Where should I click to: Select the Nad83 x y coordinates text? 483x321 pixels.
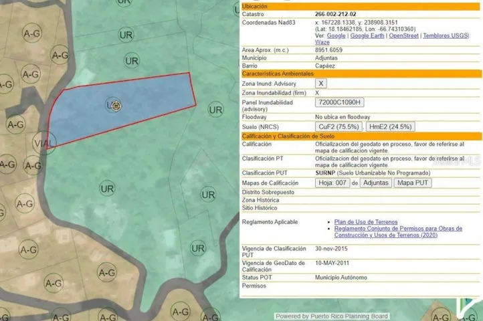357,23
